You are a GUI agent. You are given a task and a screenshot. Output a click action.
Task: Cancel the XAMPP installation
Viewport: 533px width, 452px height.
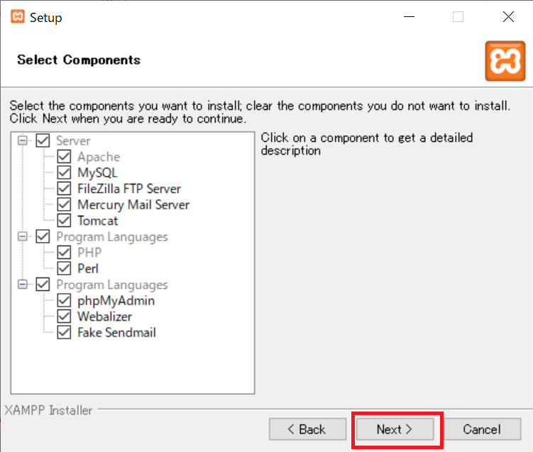coord(482,429)
